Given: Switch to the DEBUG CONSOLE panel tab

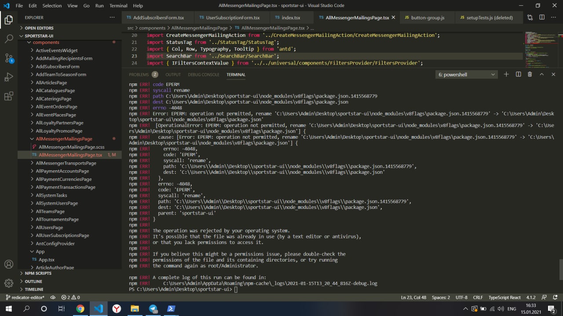Looking at the screenshot, I should coord(204,75).
